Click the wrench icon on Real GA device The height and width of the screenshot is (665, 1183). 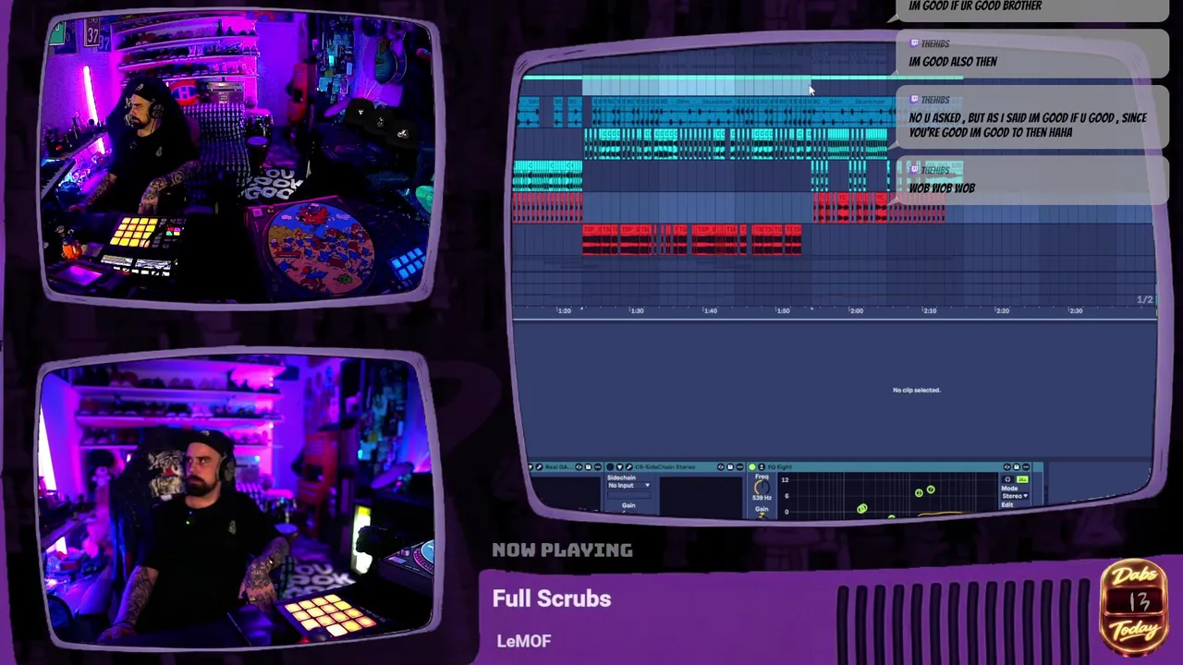coord(539,466)
